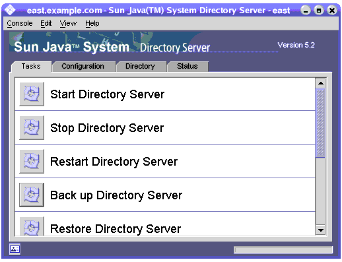Open the Console menu
The width and height of the screenshot is (342, 262).
pos(20,23)
